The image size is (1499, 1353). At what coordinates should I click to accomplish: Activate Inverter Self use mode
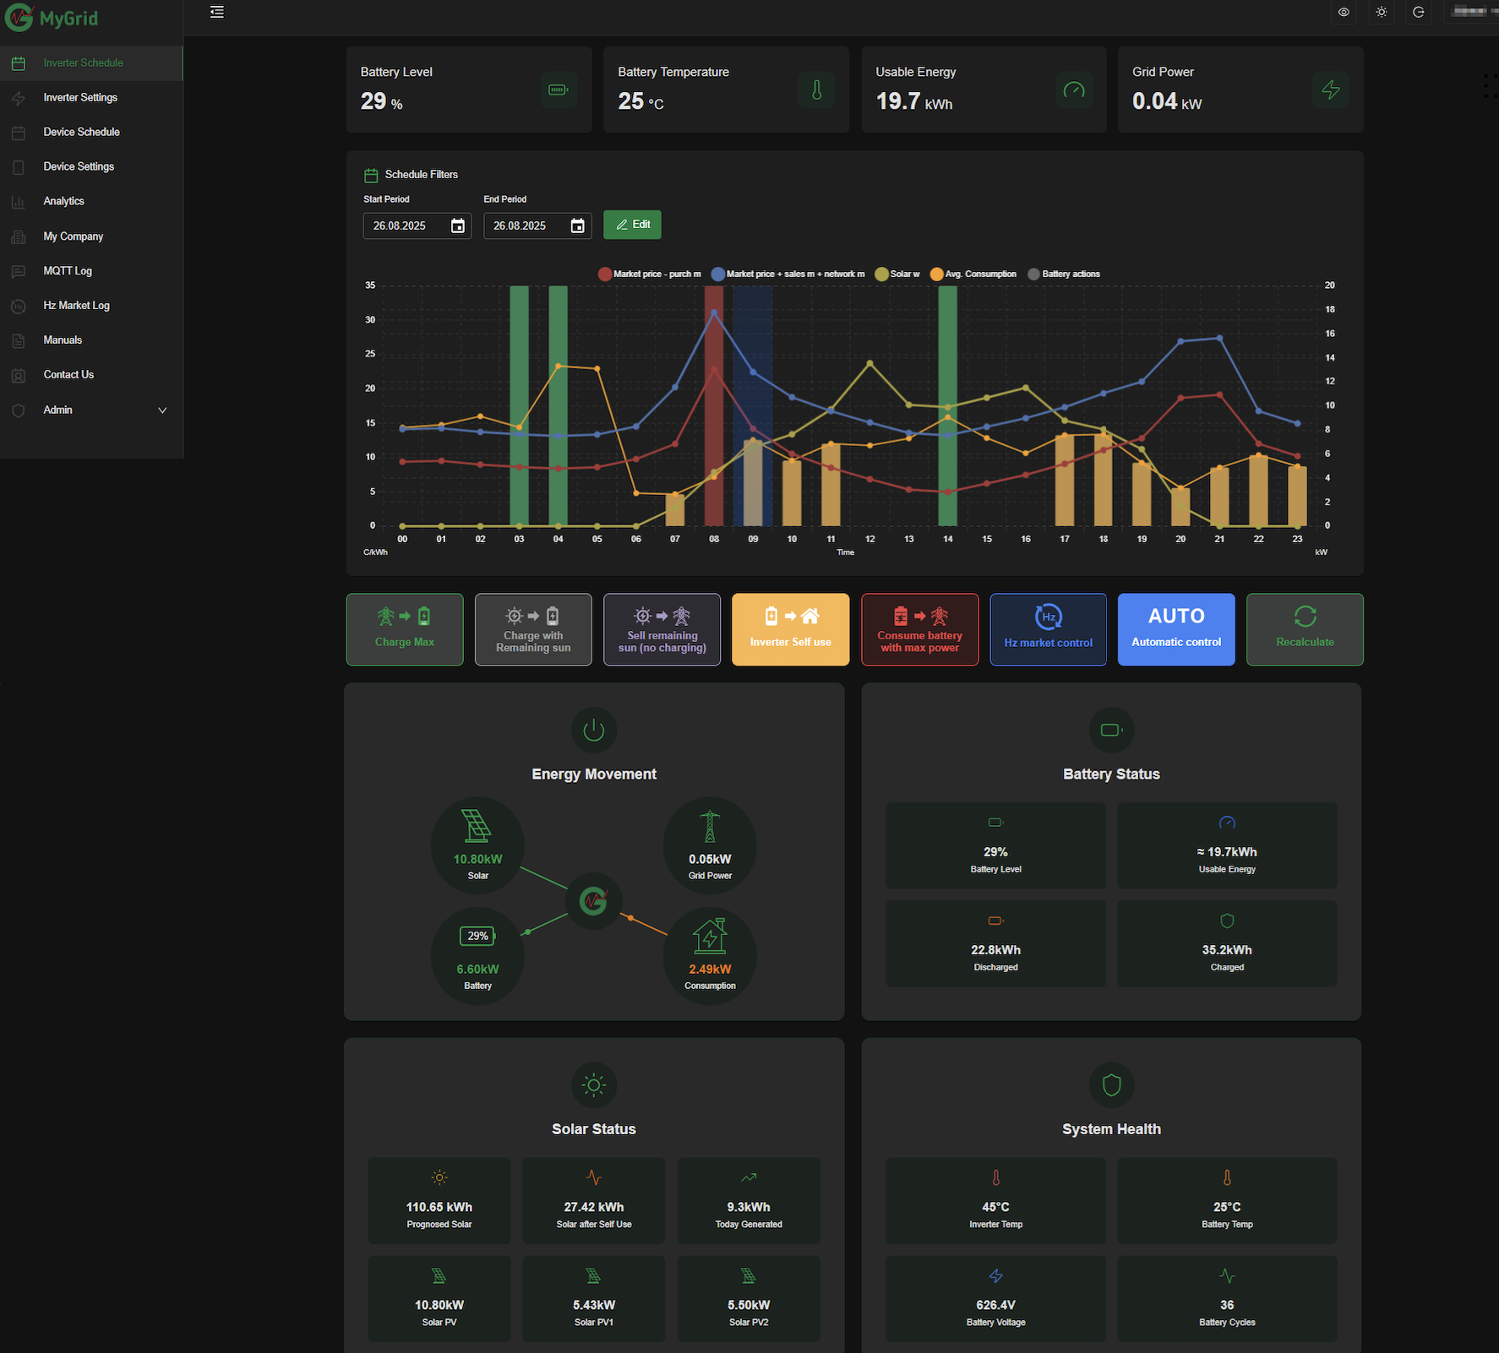[x=790, y=629]
